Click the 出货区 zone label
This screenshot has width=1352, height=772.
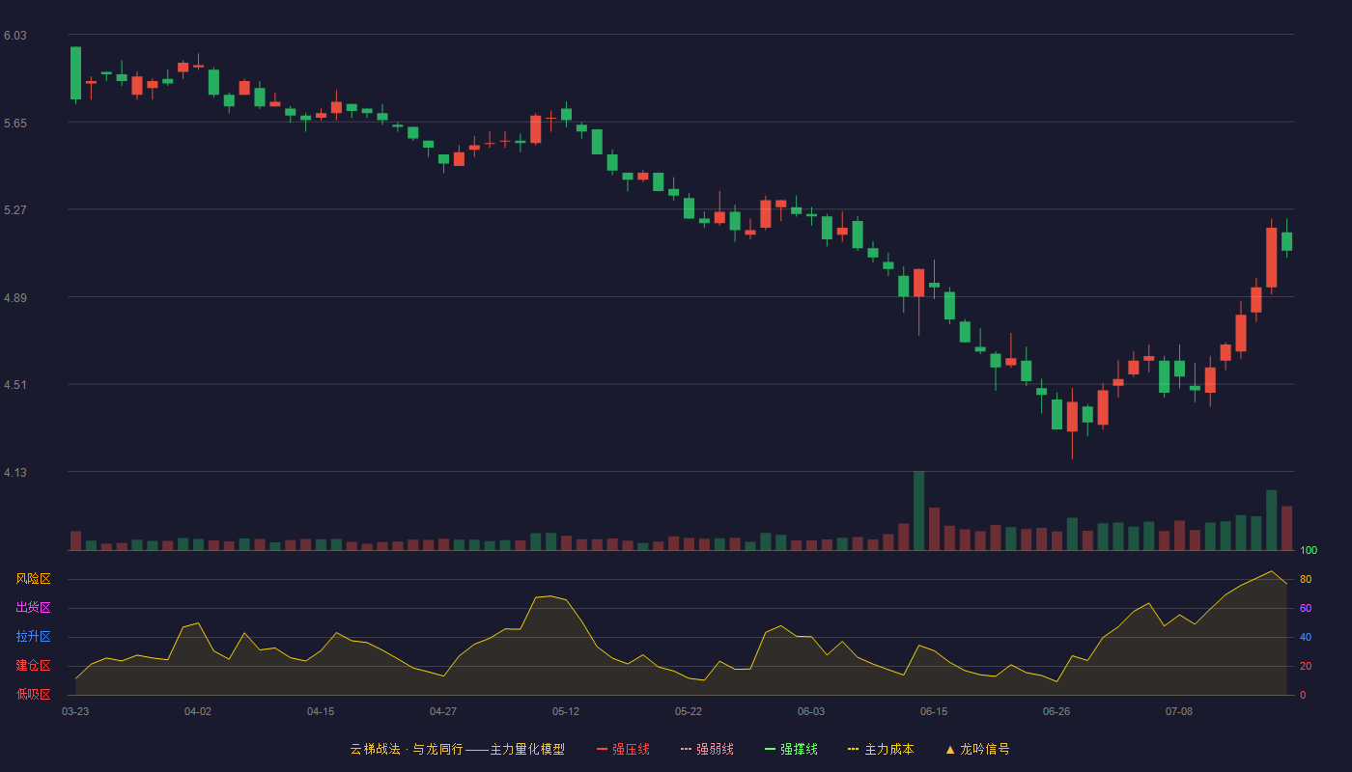coord(33,608)
